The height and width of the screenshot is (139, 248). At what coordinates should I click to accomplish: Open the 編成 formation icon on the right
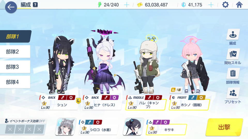coord(233,34)
